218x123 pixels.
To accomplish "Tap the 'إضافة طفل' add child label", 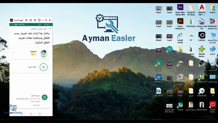I will [32, 67].
